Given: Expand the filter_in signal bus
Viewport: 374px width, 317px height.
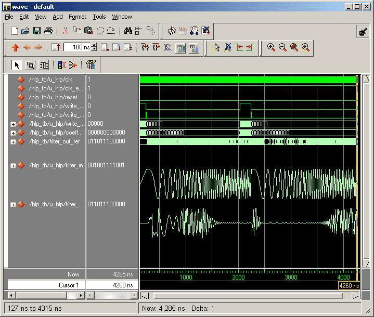Looking at the screenshot, I should click(x=13, y=166).
